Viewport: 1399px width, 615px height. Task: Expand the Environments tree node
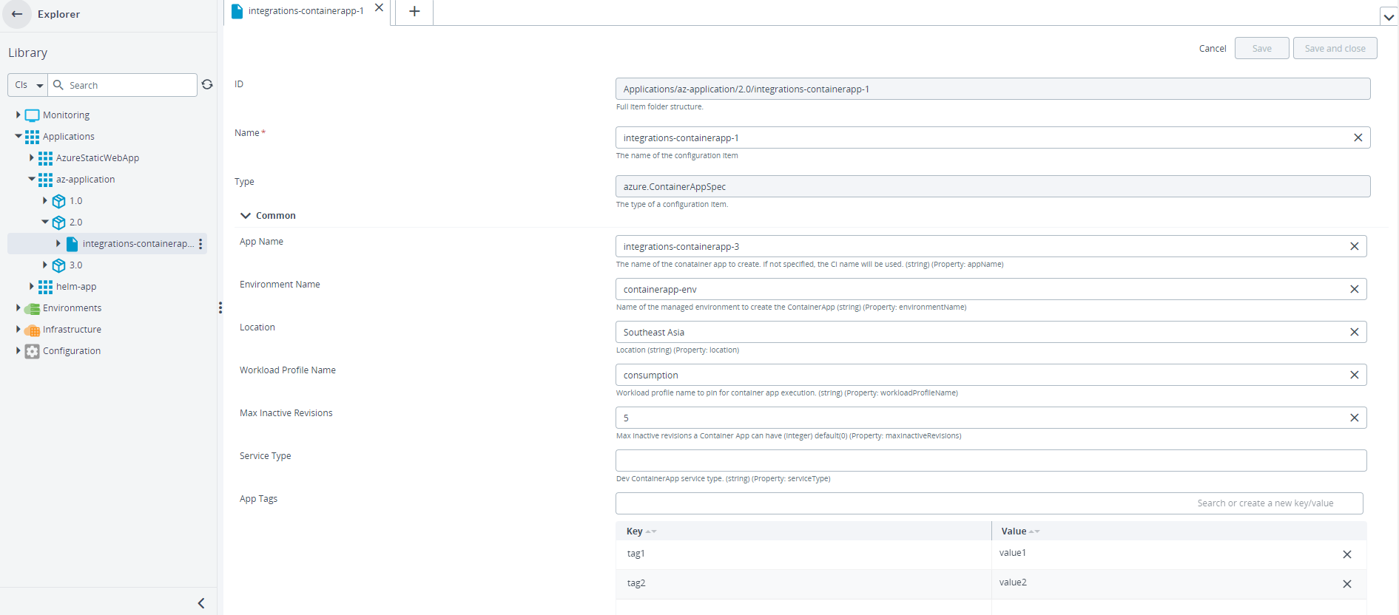point(18,307)
